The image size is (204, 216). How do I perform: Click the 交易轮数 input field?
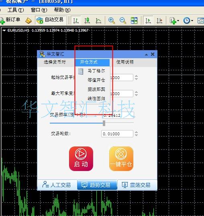coord(117,134)
